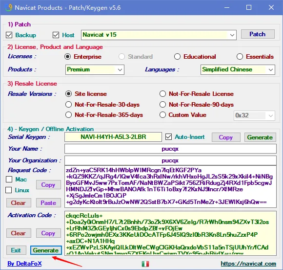Open the By DeltaFoX link
This screenshot has width=283, height=270.
click(x=24, y=264)
